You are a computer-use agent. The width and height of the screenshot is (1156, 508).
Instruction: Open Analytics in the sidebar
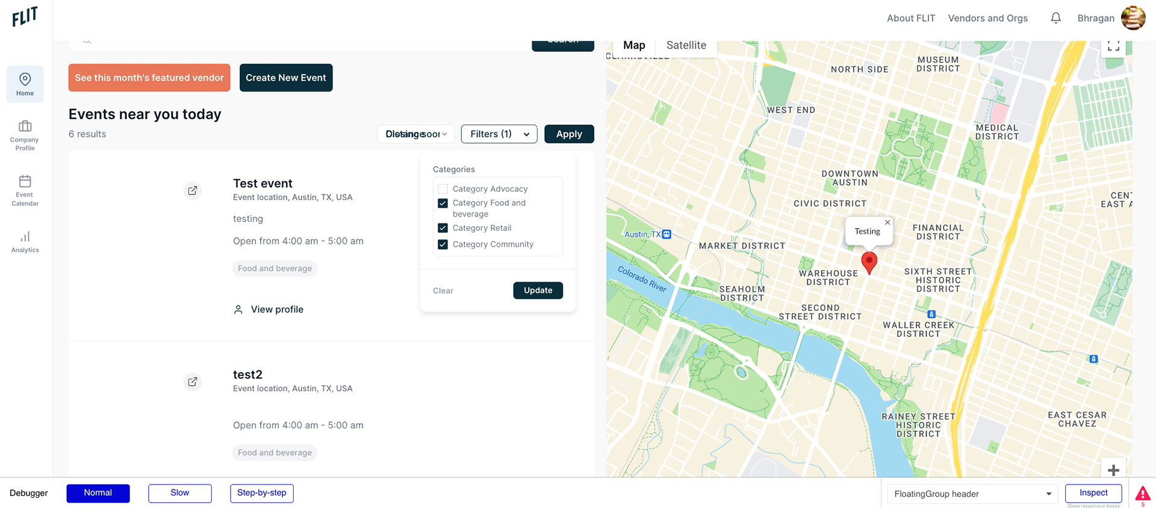(x=25, y=242)
